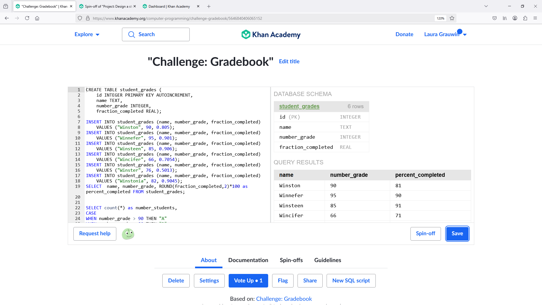Viewport: 542px width, 305px height.
Task: Expand the Explore dropdown menu
Action: 87,34
